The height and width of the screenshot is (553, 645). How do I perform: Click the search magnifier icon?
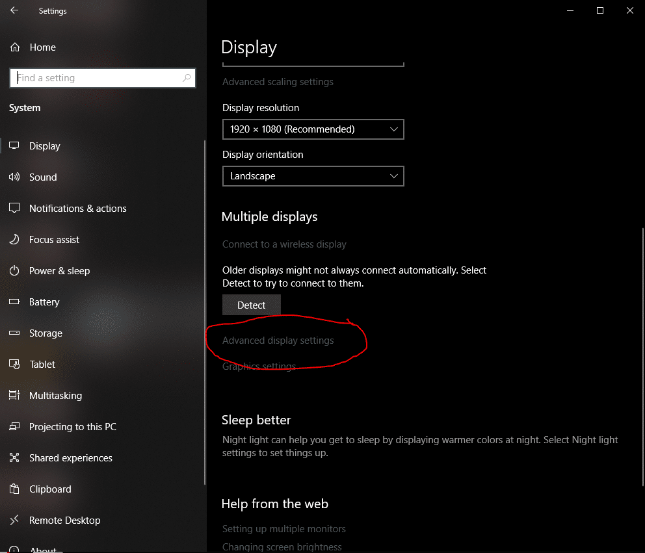(187, 78)
